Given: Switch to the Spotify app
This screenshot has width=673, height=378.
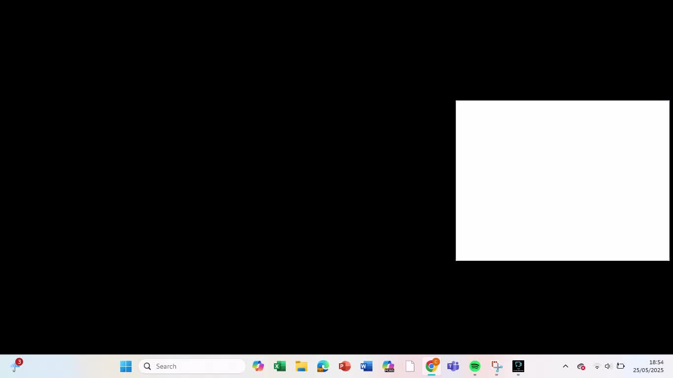Looking at the screenshot, I should [x=475, y=366].
